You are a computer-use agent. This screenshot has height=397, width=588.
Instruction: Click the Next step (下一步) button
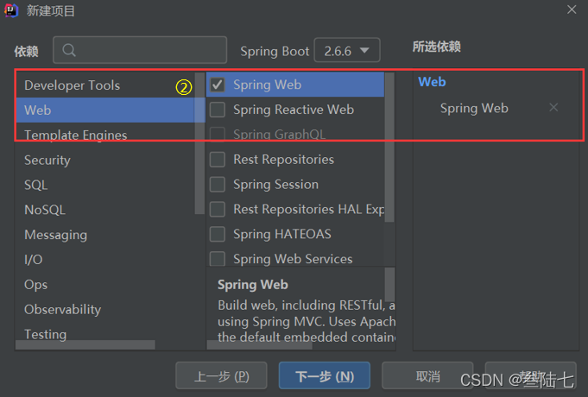click(325, 376)
